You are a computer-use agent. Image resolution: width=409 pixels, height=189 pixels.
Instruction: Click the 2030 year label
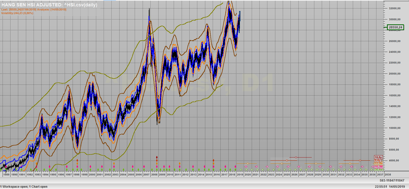pyautogui.click(x=326, y=174)
